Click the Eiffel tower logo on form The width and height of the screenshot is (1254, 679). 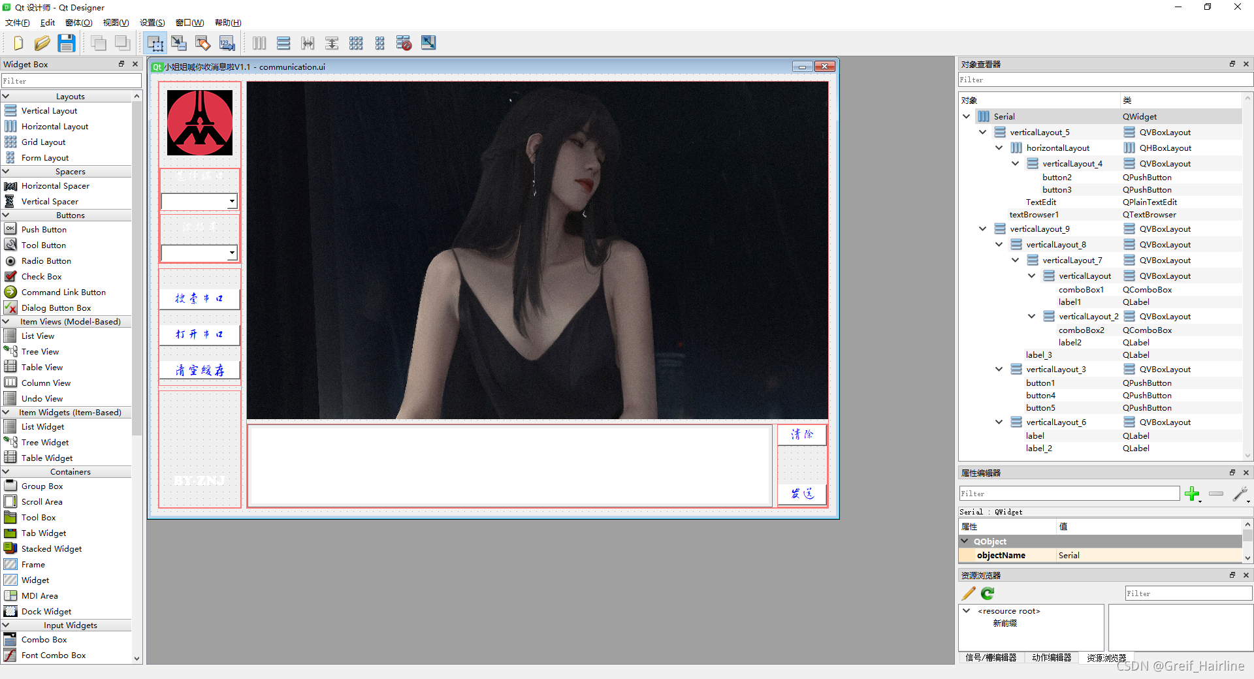200,123
